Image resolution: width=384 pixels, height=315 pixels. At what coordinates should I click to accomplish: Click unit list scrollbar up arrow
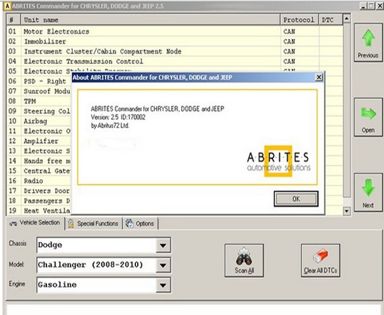(x=347, y=19)
